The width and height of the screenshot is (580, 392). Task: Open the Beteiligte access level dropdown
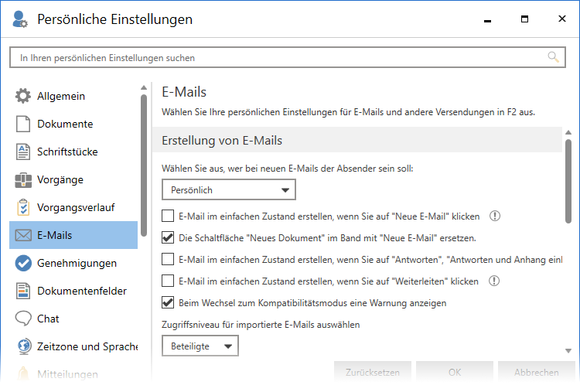point(200,346)
